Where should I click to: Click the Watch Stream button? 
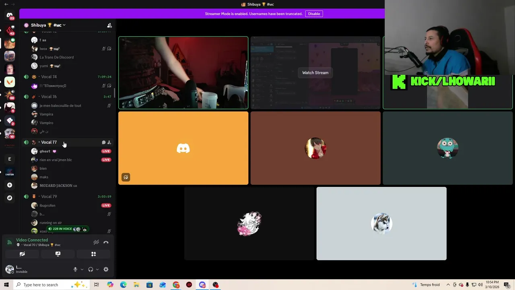coord(315,72)
